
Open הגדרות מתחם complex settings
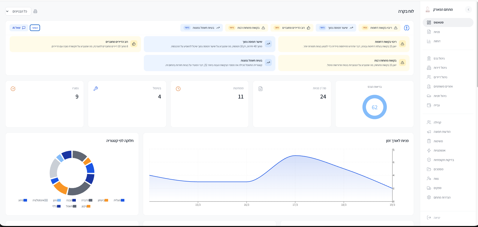click(448, 197)
